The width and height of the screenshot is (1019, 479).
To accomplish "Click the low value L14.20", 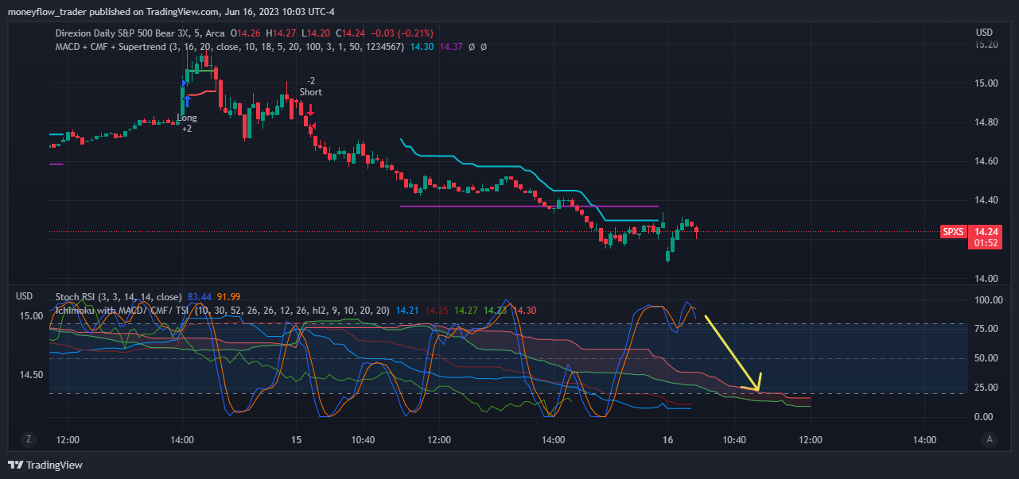I will (317, 33).
